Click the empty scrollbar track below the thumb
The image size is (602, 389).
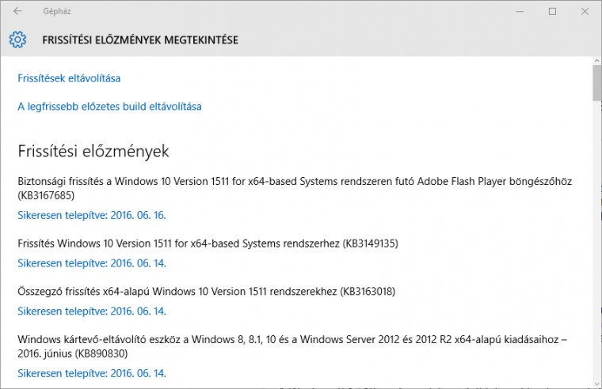(597, 240)
